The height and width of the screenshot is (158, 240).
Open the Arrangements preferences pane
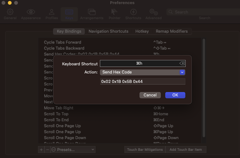click(92, 14)
